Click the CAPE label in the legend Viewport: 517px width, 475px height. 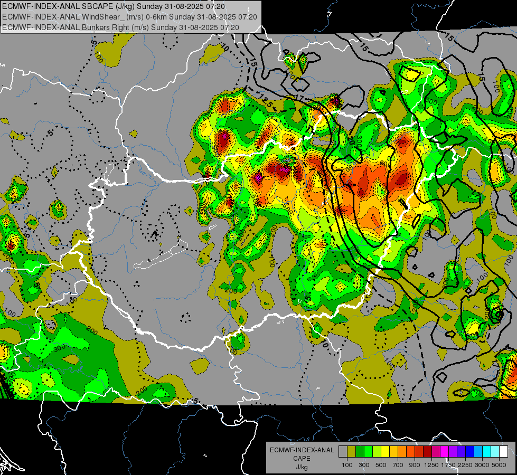tap(302, 458)
